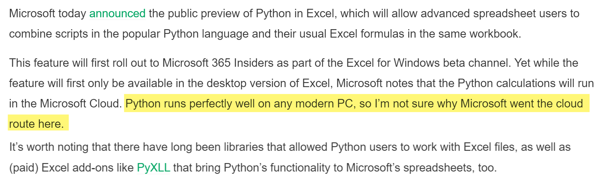Click the yellow highlighted sentence about Python
This screenshot has width=606, height=183.
(x=354, y=104)
